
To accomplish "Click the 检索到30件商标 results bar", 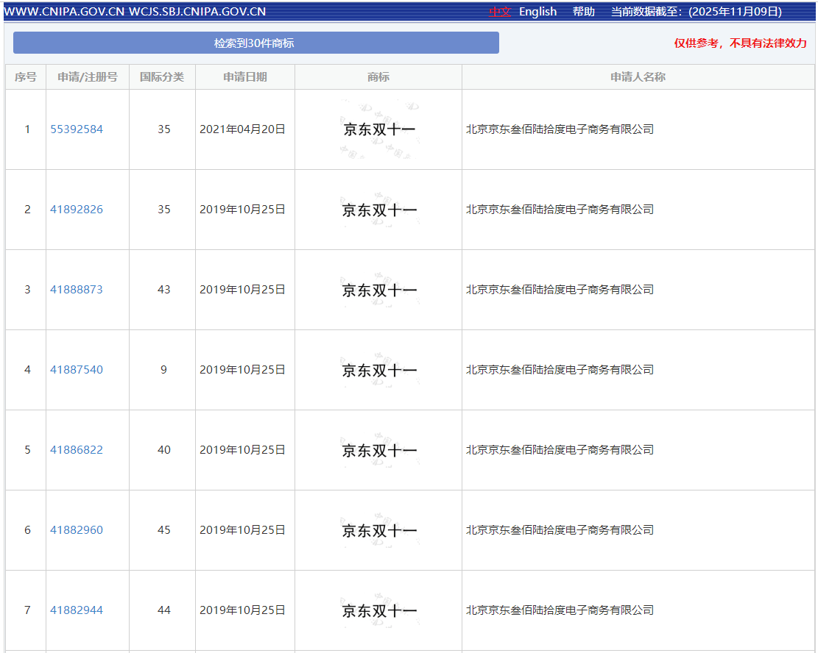I will tap(255, 43).
